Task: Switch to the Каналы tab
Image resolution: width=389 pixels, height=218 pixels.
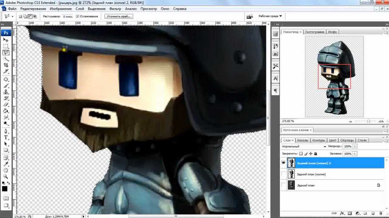Action: [302, 140]
